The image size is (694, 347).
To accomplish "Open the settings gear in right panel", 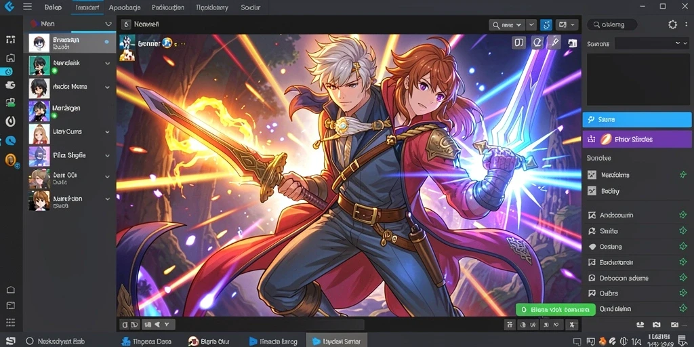I will [672, 24].
